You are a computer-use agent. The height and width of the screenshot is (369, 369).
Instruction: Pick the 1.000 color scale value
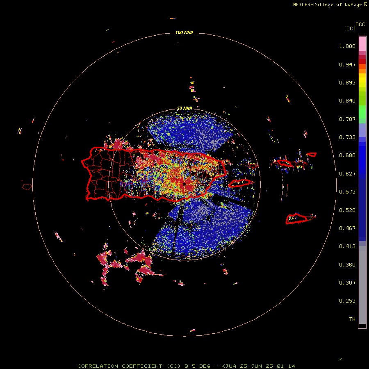[x=347, y=46]
